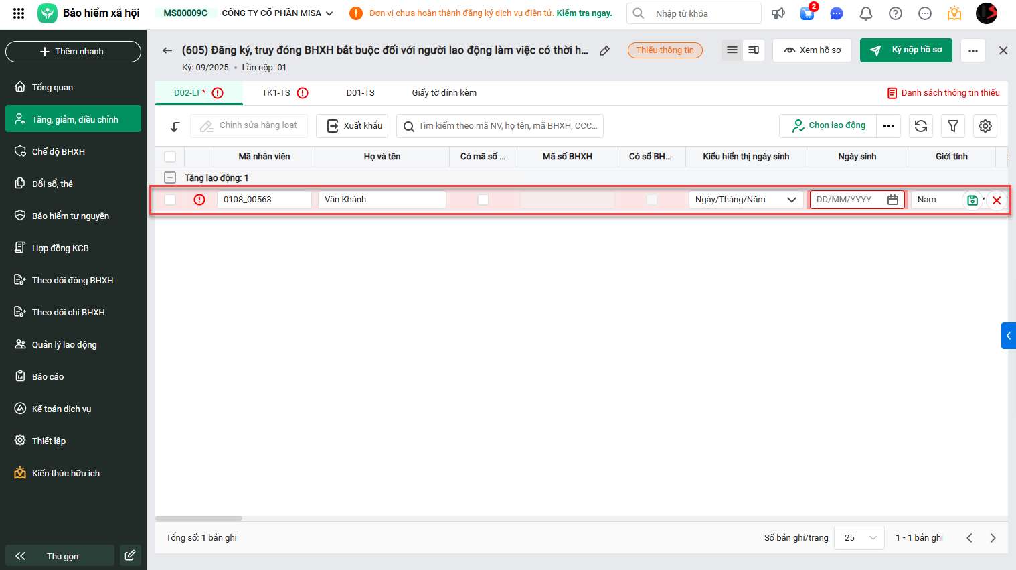The image size is (1016, 570).
Task: Save the Văn Khánh row
Action: pos(972,200)
